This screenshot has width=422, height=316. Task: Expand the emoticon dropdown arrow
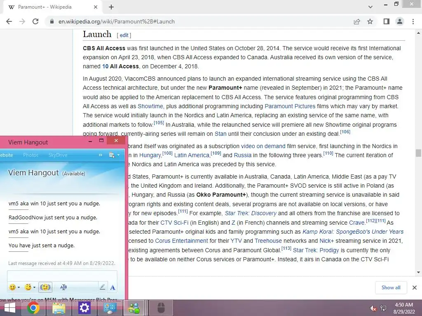click(x=19, y=288)
